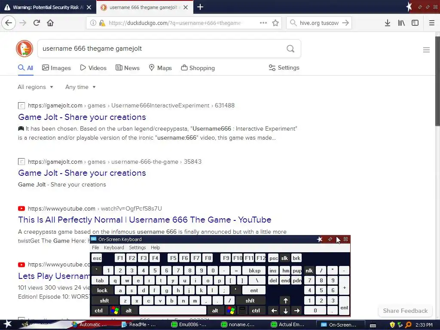
Task: Open On-Screen Keyboard File menu
Action: tap(95, 247)
